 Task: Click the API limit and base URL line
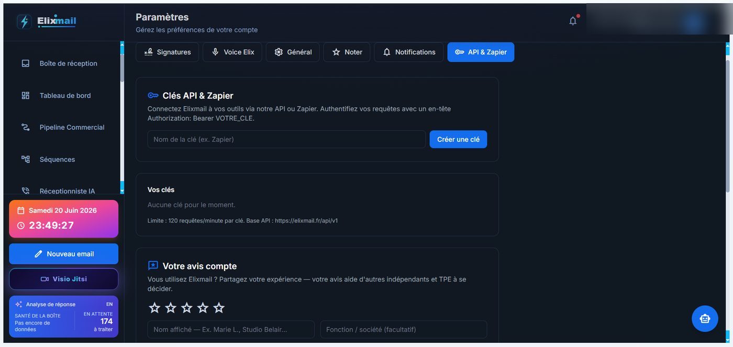coord(242,220)
